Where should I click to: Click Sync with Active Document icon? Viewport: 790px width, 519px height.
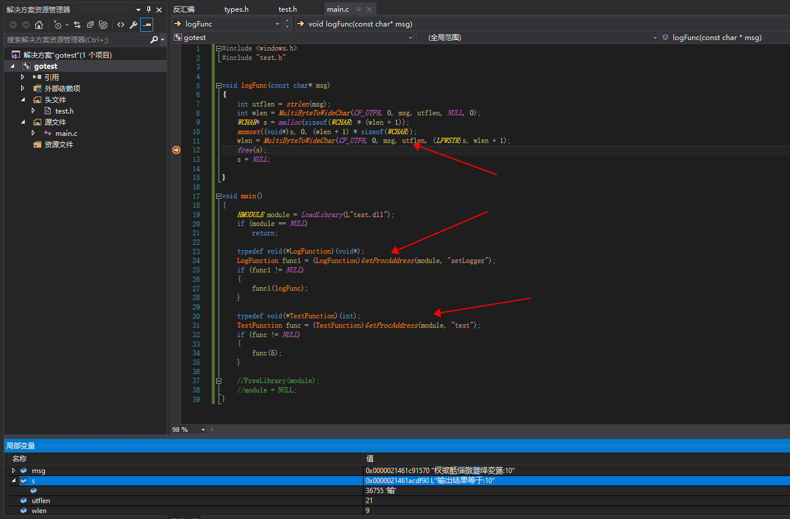pos(77,25)
